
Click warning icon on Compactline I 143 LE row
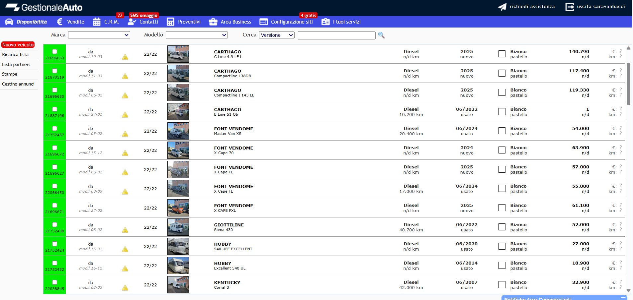(x=125, y=95)
